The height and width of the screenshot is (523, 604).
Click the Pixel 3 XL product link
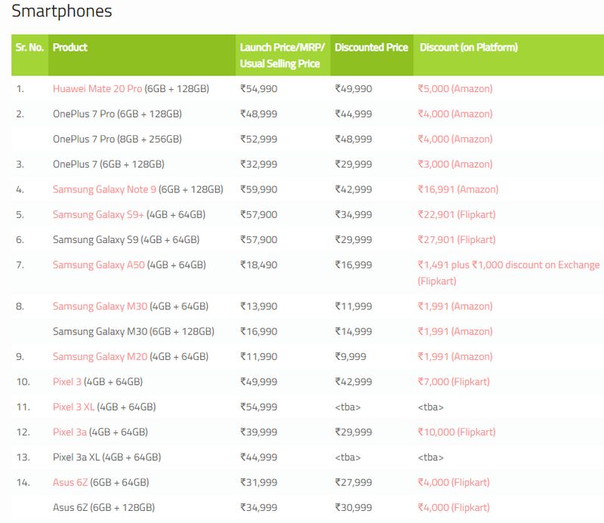(73, 407)
